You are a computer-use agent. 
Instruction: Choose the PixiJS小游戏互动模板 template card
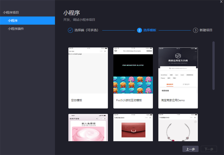pos(133,78)
